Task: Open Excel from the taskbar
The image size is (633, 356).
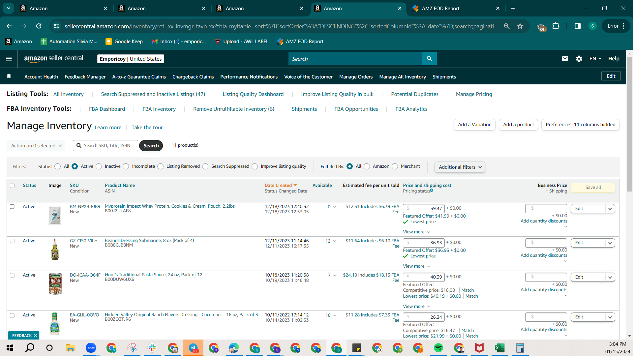Action: 499,348
